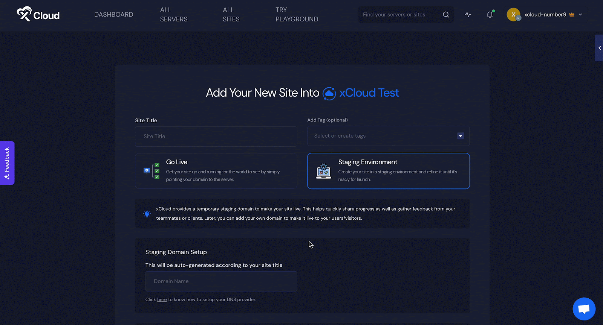603x325 pixels.
Task: Click the Go Live checklist icon
Action: click(x=152, y=171)
